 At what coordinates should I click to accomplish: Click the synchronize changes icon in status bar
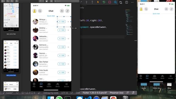click(17, 93)
